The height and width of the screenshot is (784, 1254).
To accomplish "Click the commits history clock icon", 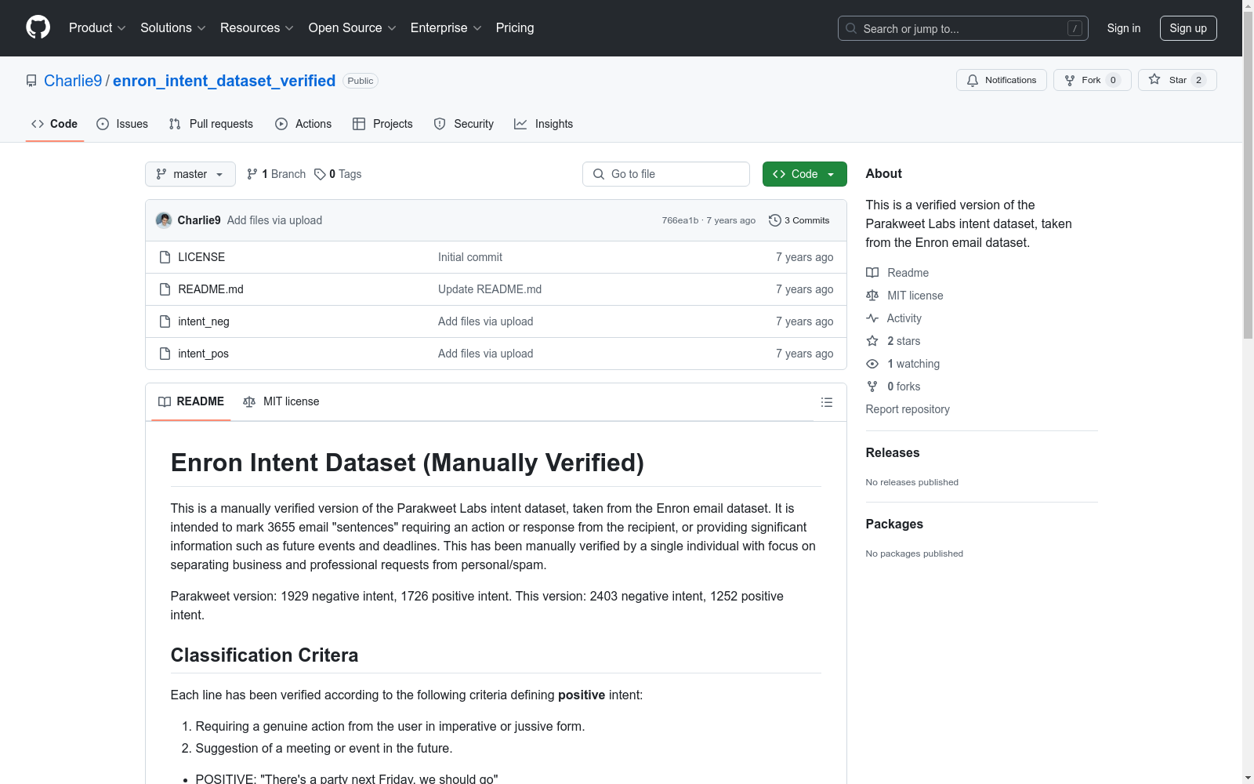I will point(775,220).
